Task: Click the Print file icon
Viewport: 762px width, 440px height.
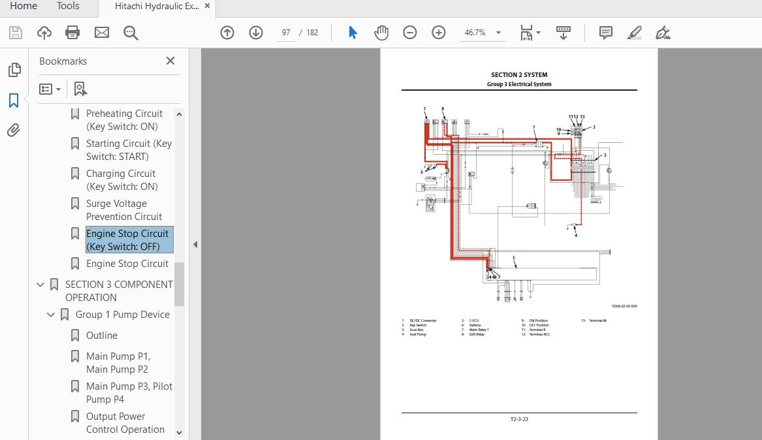Action: (72, 33)
